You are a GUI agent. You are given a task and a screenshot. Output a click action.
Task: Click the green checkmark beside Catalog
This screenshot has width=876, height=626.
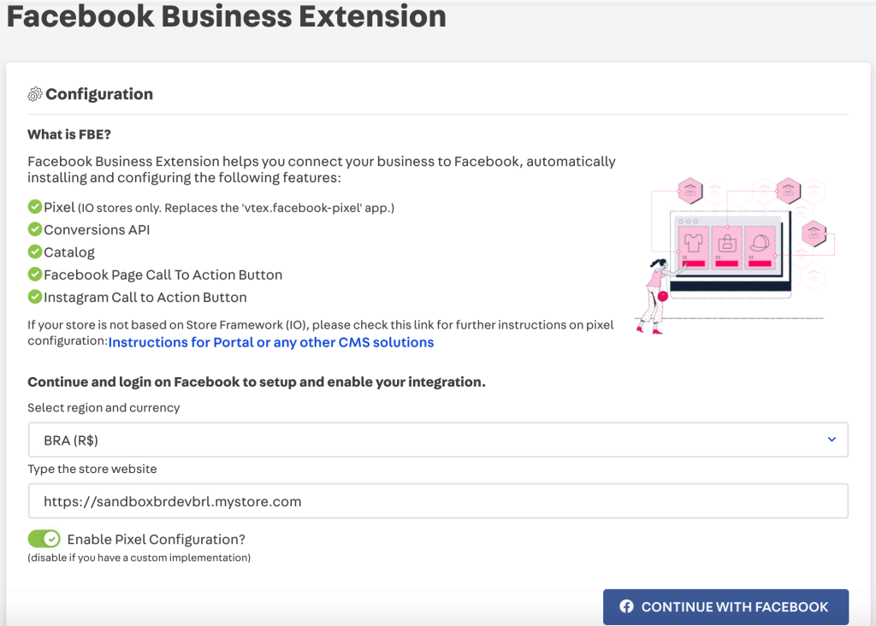click(x=34, y=251)
